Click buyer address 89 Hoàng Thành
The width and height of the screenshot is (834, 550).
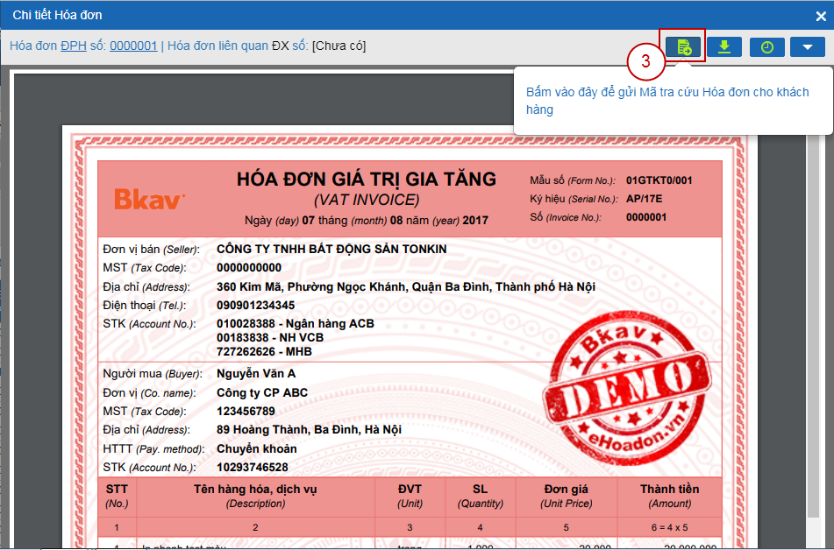point(309,429)
